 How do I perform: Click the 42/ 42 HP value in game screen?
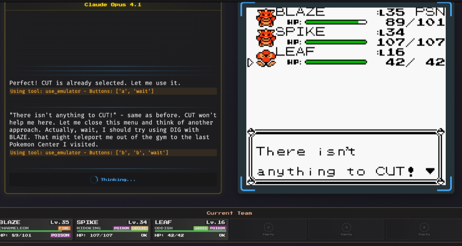click(x=415, y=62)
